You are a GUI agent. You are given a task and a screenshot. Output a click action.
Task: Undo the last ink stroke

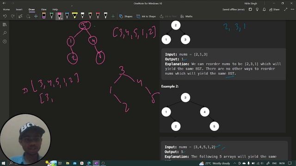(x=5, y=17)
